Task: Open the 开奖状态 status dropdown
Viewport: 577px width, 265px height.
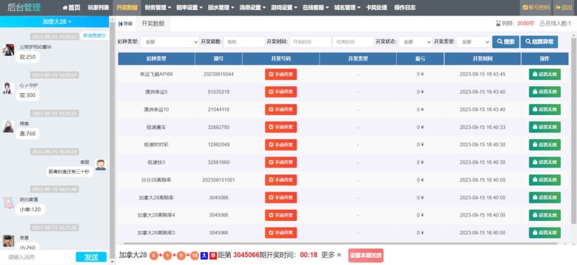Action: [415, 42]
